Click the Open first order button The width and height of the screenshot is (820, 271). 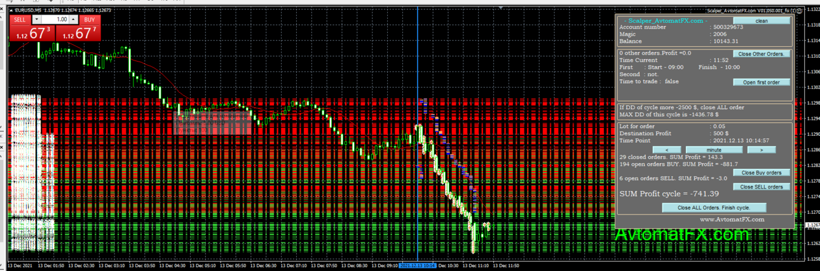(x=761, y=83)
